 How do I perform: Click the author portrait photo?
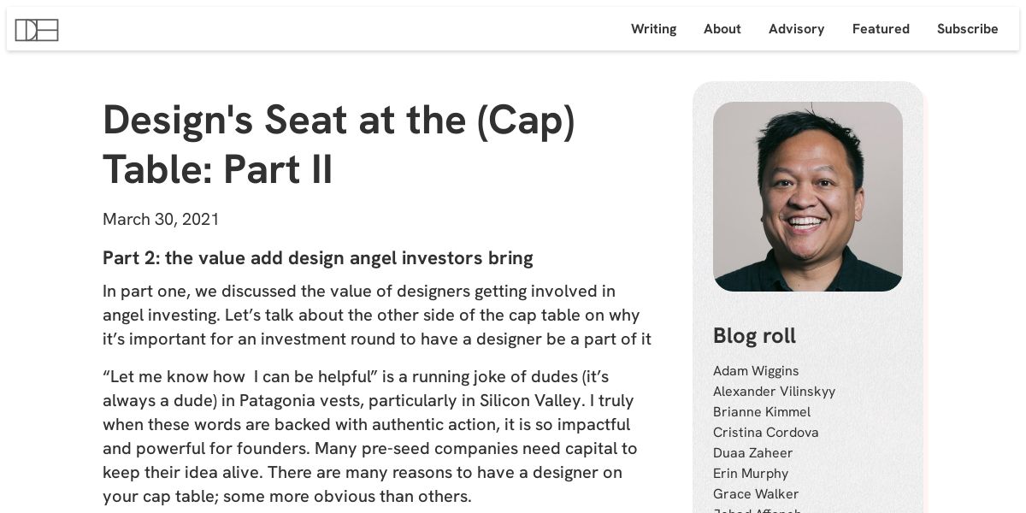[x=807, y=197]
